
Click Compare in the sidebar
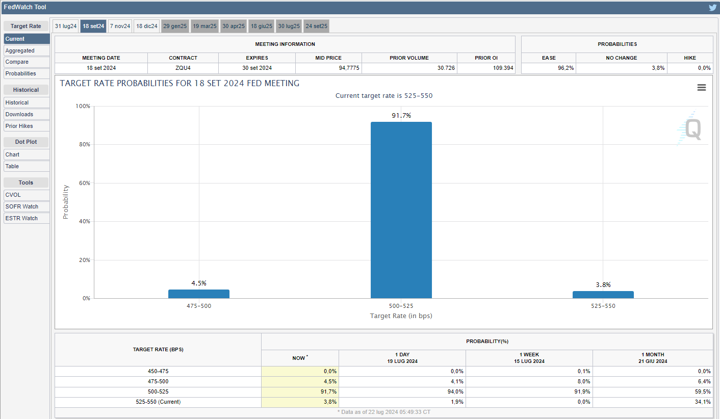click(27, 62)
